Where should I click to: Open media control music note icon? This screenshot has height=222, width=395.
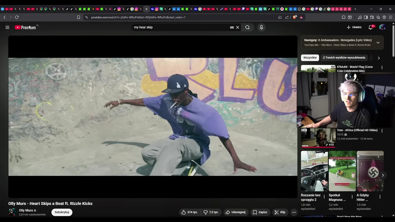[x=360, y=17]
